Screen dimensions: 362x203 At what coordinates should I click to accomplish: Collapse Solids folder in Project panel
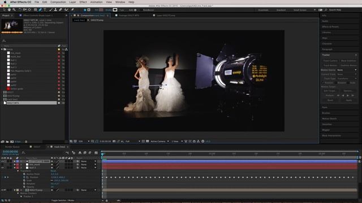(x=2, y=49)
